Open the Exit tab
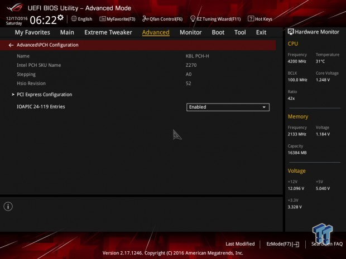Screen dimensions: 346x259 261,32
